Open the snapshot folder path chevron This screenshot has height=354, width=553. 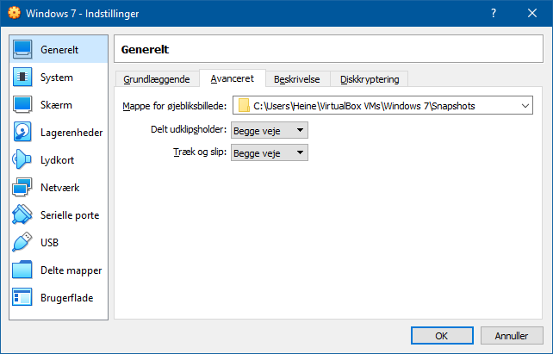(525, 106)
